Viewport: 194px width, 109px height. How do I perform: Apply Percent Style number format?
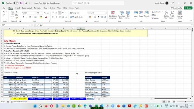coord(95,17)
